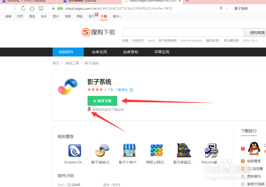Click the star rating under 影子系统
This screenshot has width=266, height=187.
click(97, 90)
